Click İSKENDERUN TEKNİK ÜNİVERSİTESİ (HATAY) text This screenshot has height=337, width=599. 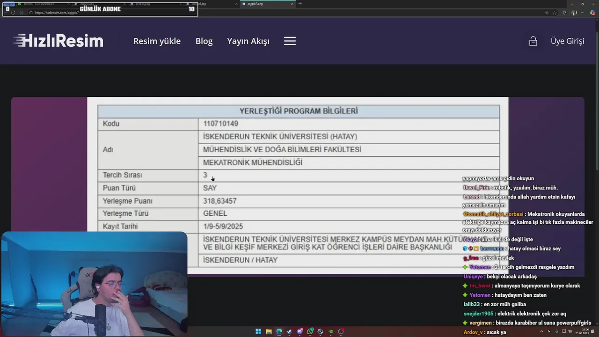280,137
